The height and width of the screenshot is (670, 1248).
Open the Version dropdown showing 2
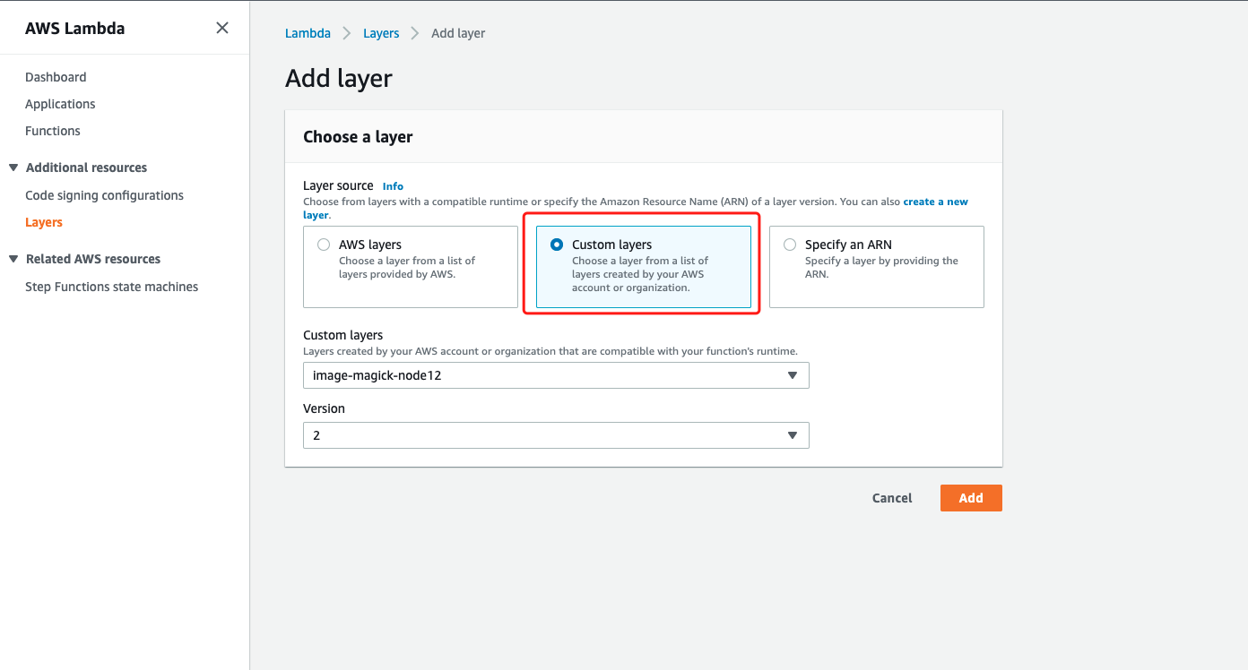(x=556, y=435)
